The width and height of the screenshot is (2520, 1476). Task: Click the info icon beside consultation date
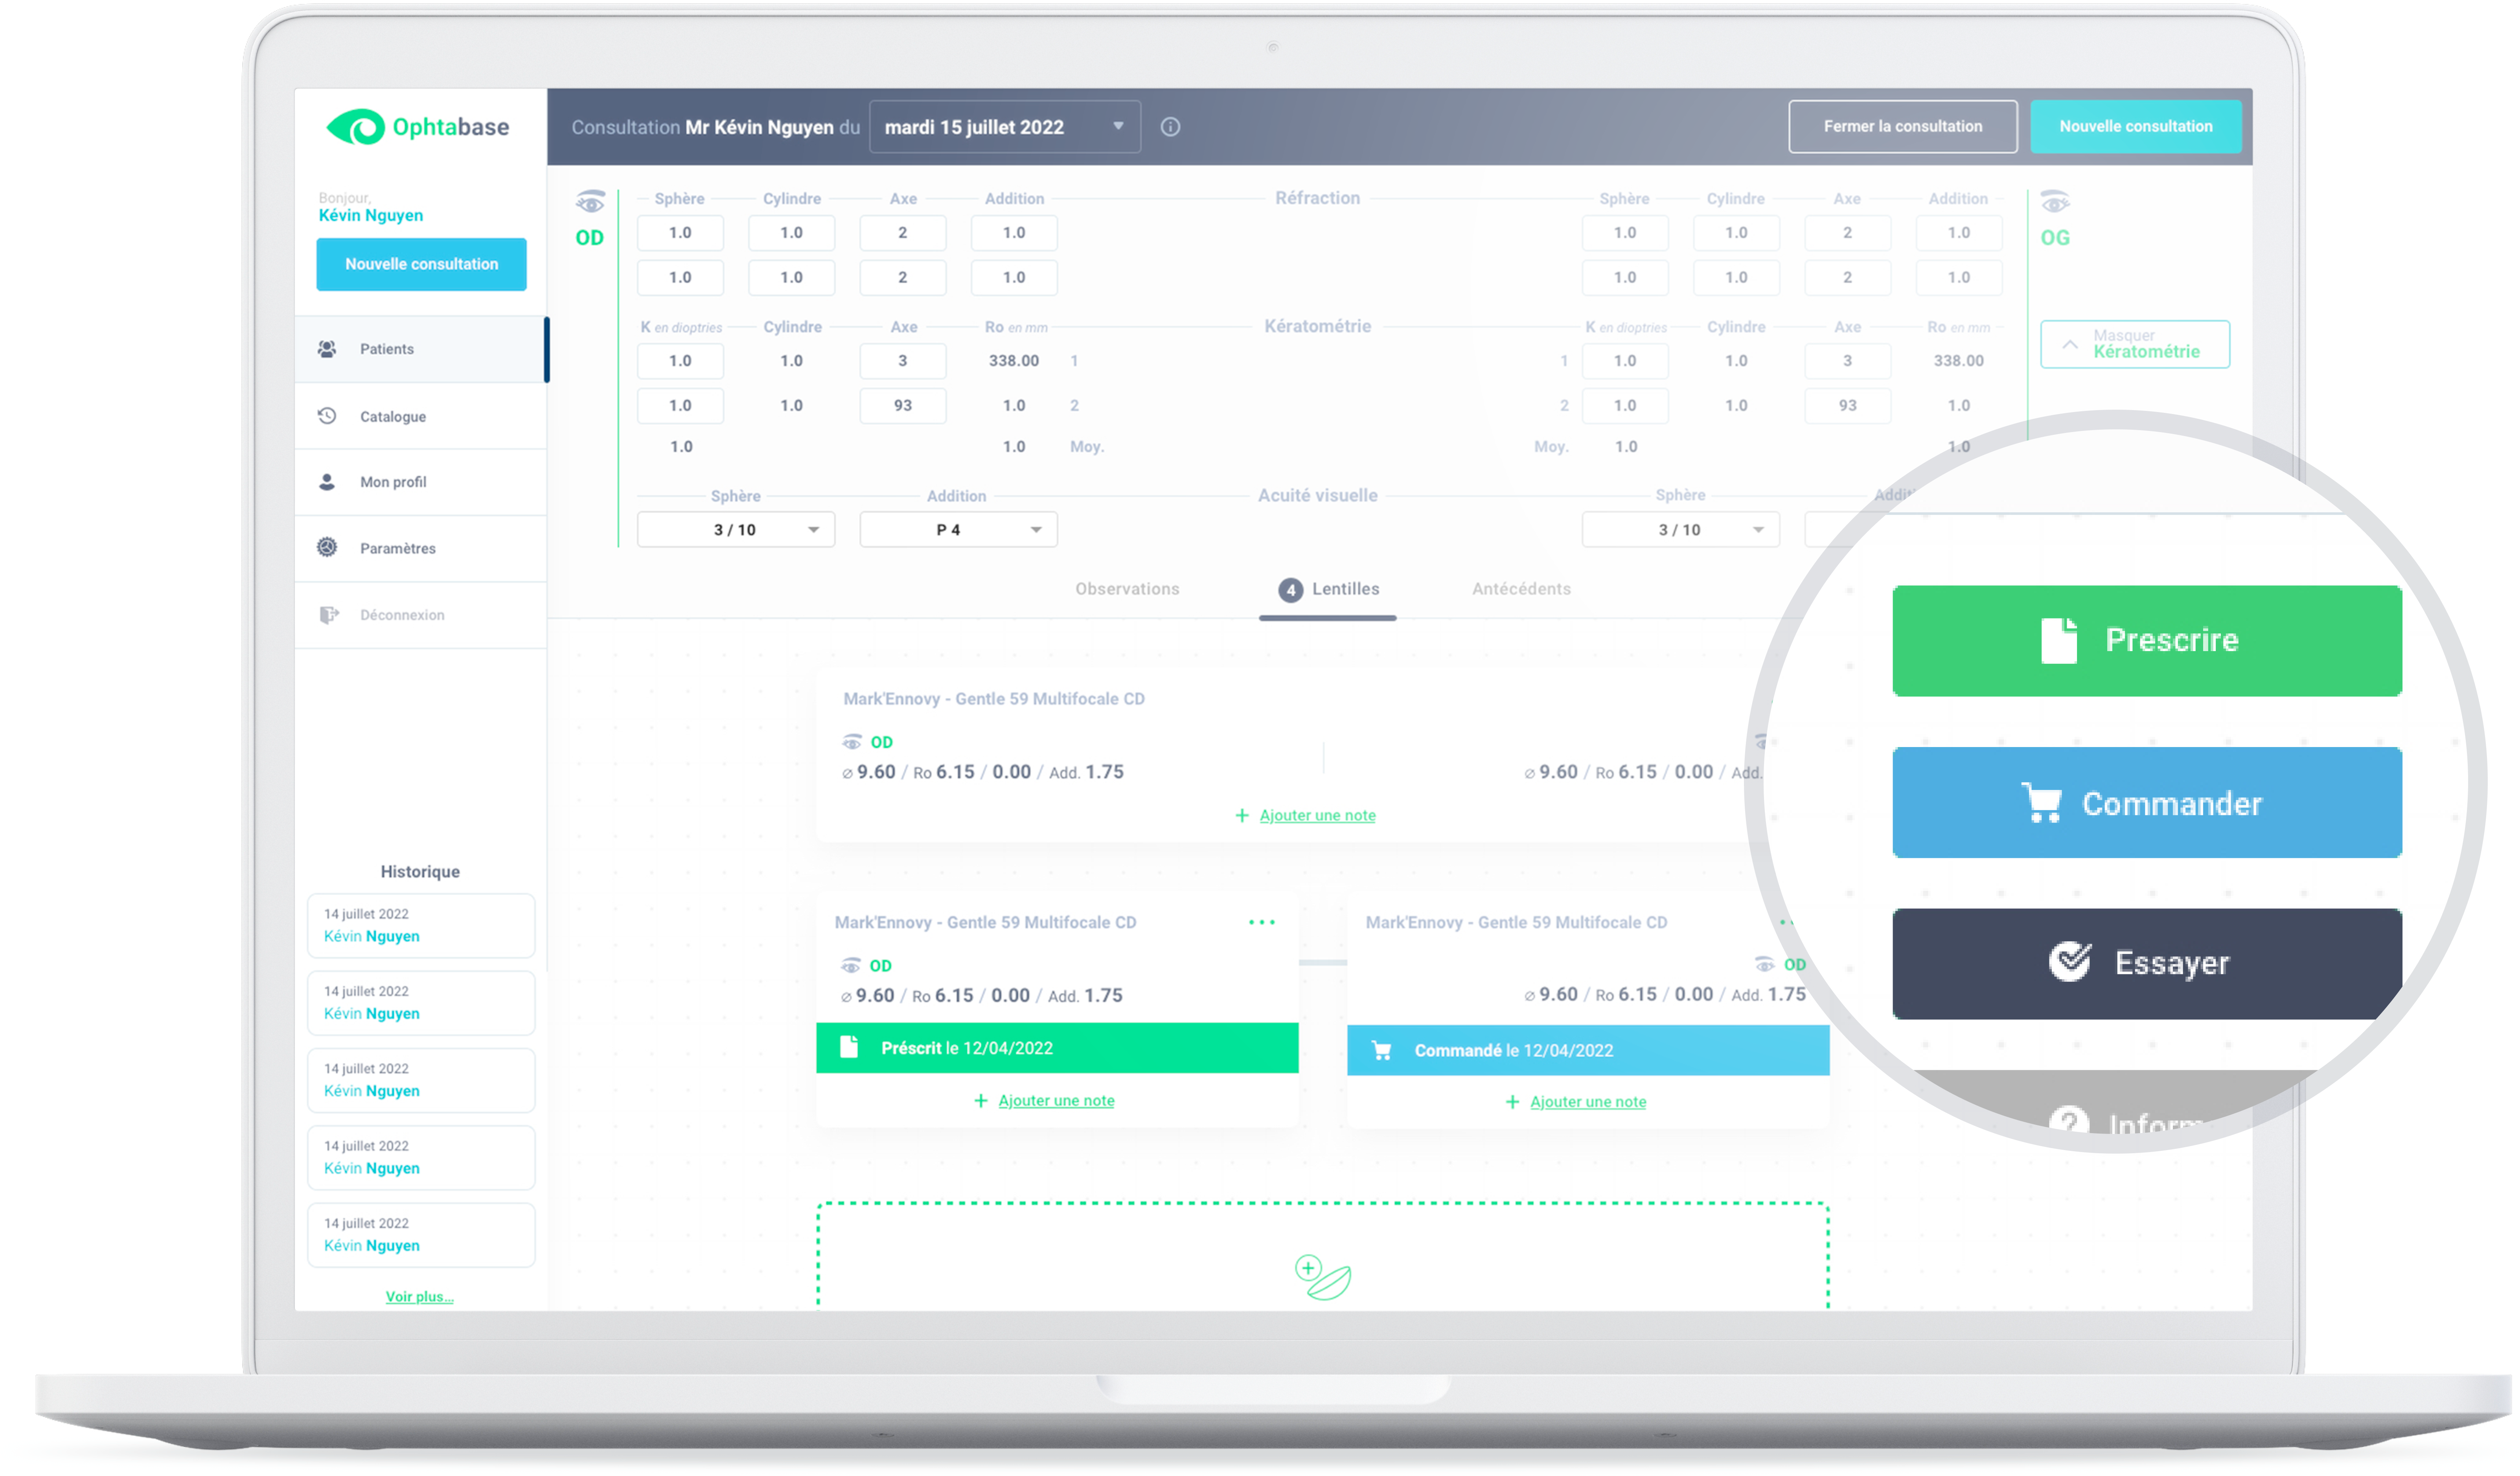(x=1170, y=127)
